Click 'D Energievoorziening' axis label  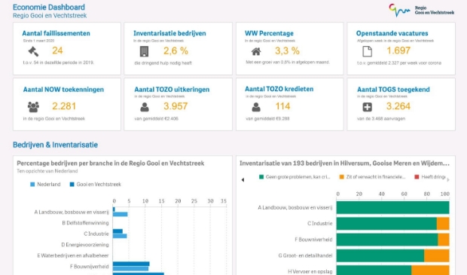[x=85, y=245]
